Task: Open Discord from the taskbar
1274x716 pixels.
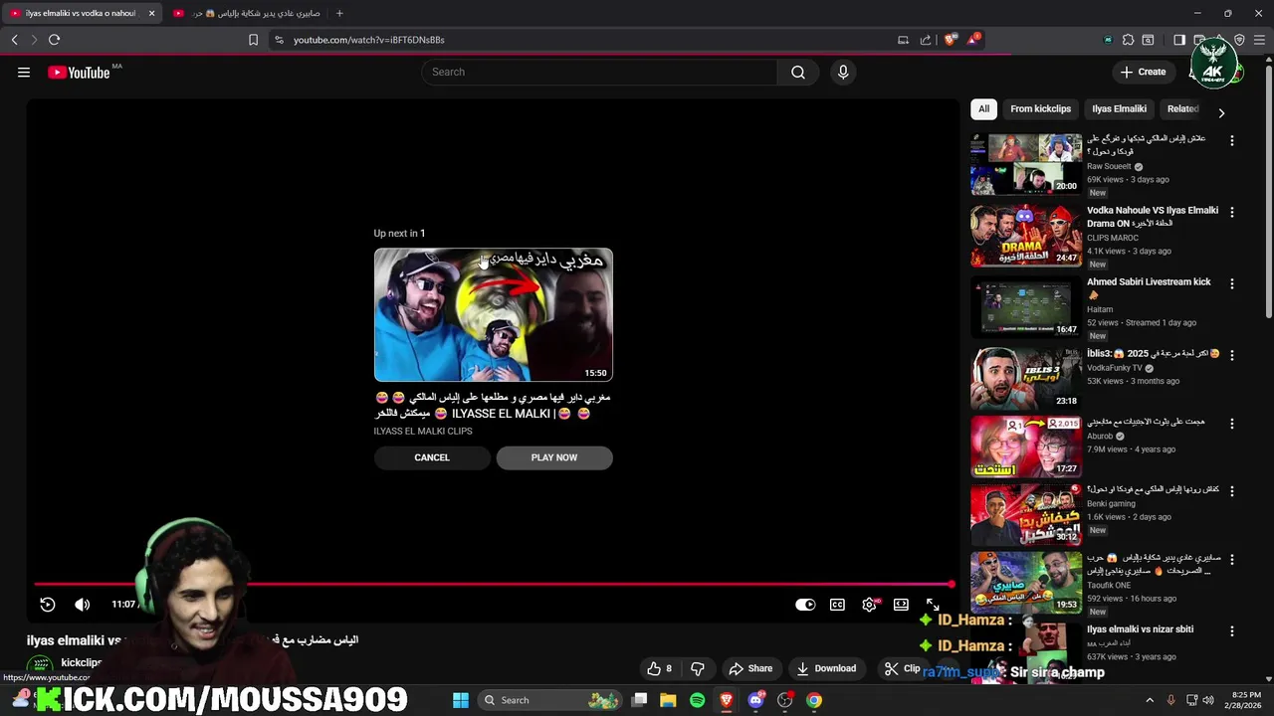Action: tap(755, 700)
